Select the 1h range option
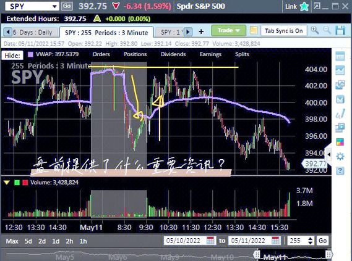Screen dimensions: 352x261 (83, 241)
